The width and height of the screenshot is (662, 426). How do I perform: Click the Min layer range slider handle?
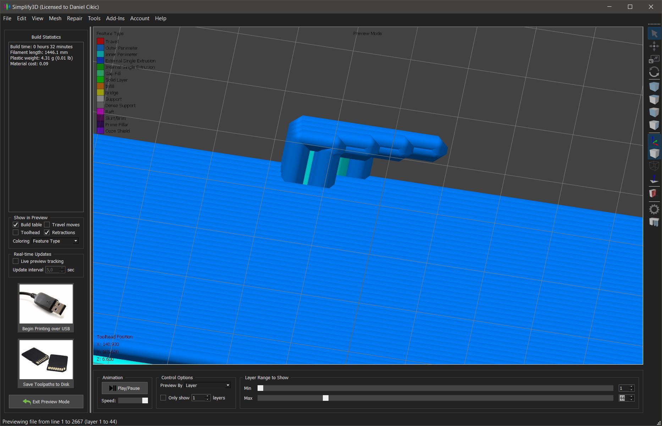tap(260, 388)
